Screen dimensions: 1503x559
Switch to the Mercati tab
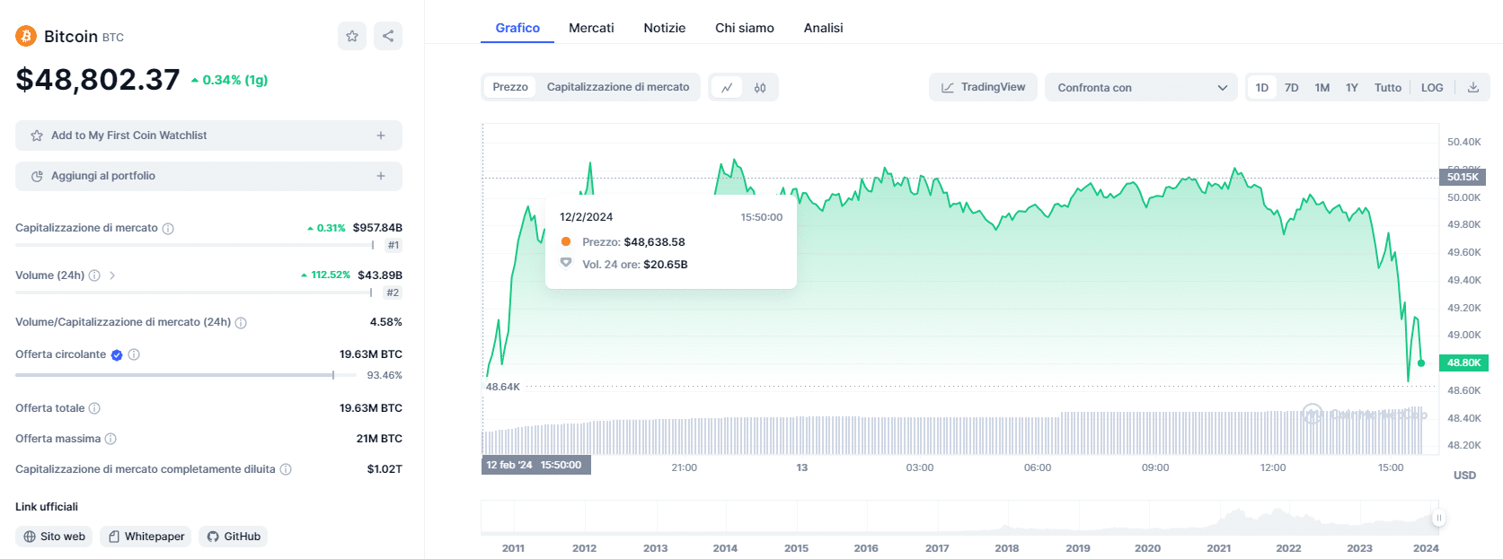591,28
